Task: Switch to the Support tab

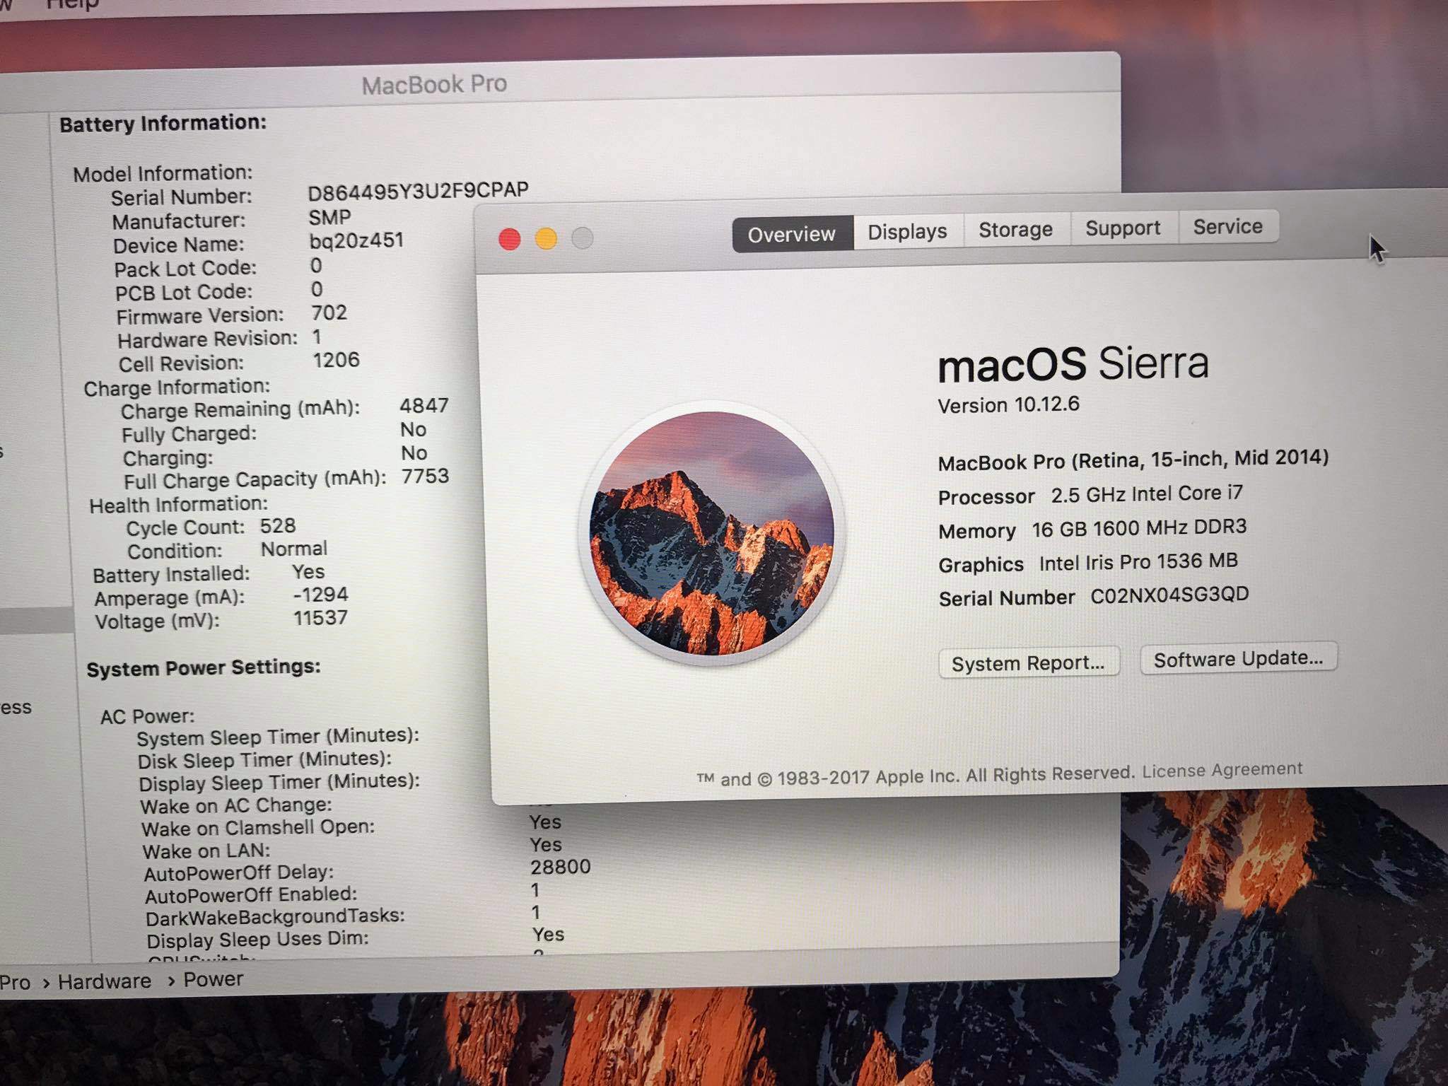Action: 1123,228
